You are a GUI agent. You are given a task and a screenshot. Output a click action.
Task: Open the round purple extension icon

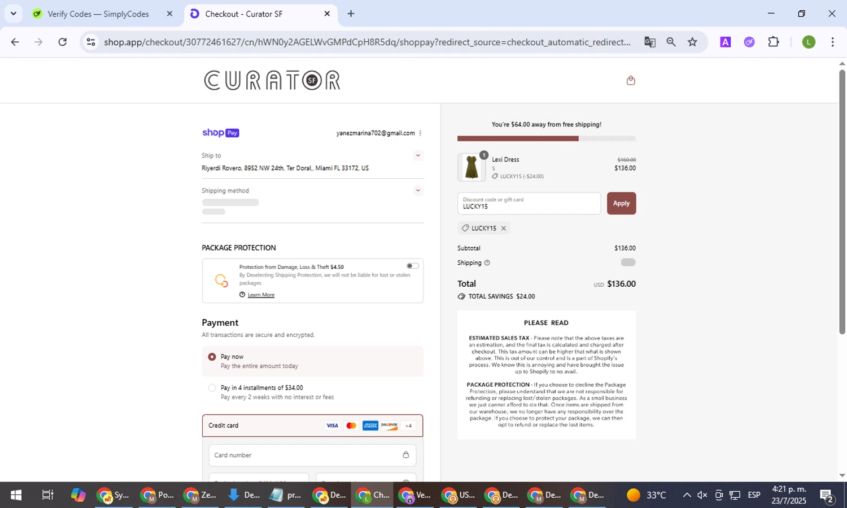point(749,42)
